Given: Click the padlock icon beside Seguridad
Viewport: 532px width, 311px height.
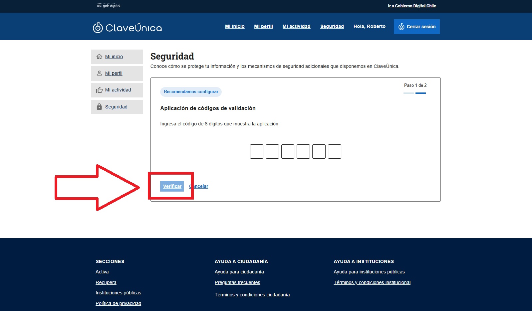Looking at the screenshot, I should (99, 107).
